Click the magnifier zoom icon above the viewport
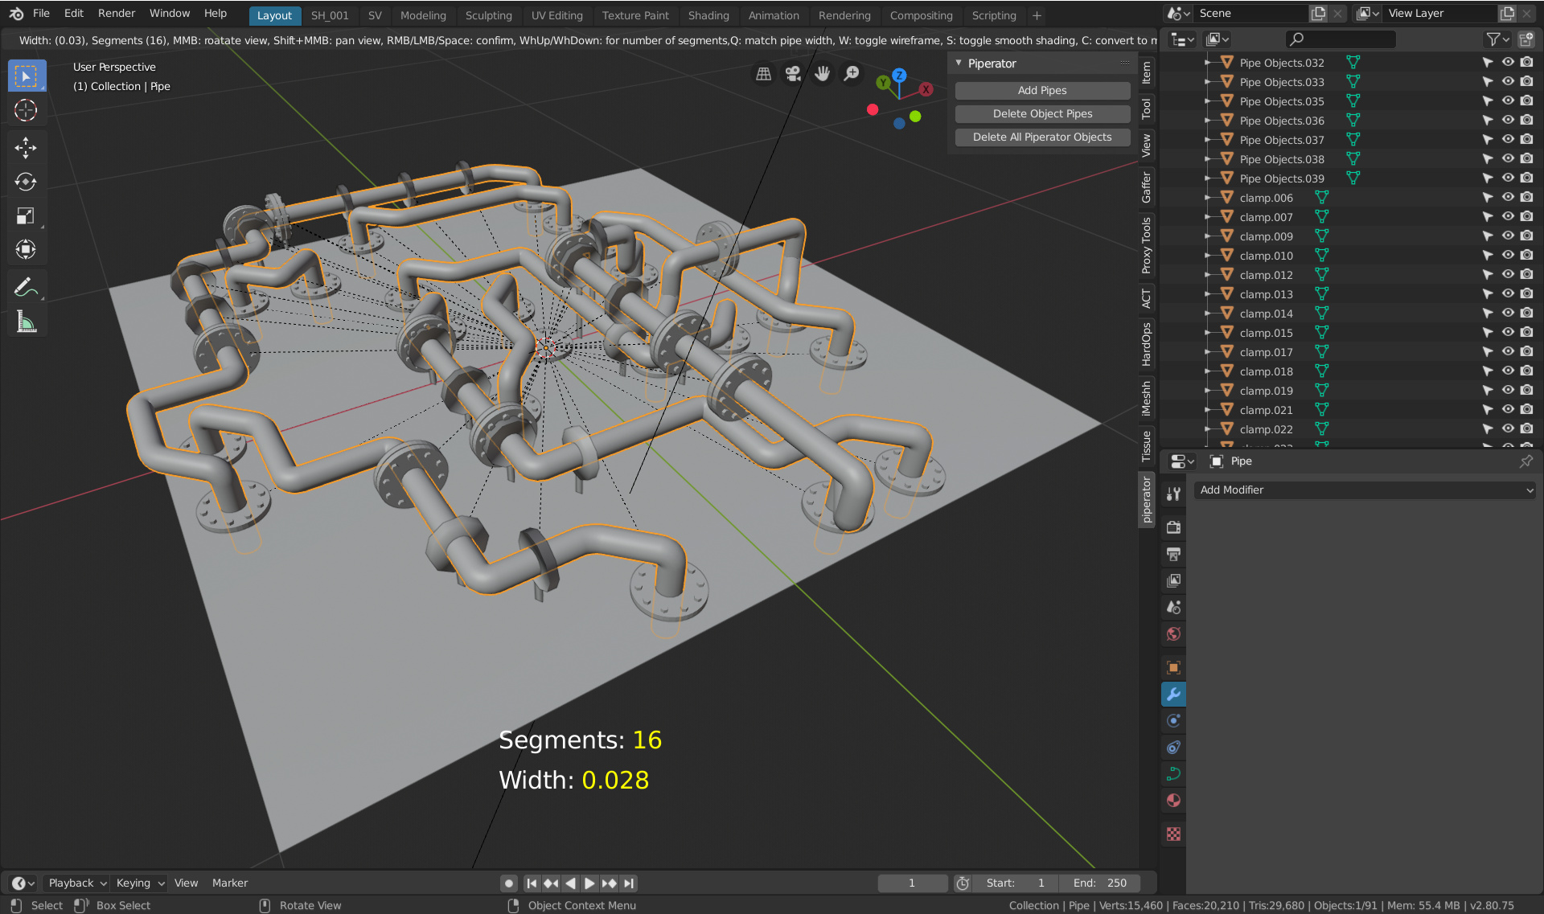Image resolution: width=1544 pixels, height=914 pixels. [852, 72]
